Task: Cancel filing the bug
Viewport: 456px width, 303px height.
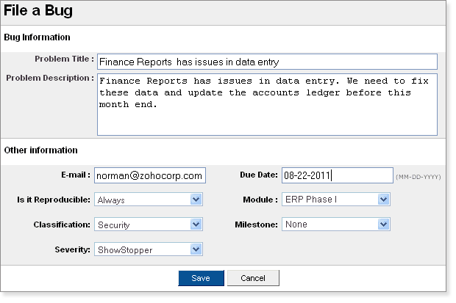Action: (253, 278)
